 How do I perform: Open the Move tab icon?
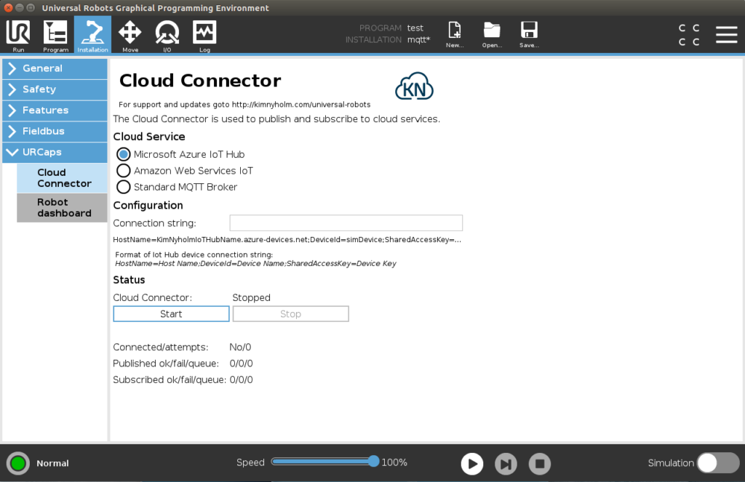coord(130,35)
